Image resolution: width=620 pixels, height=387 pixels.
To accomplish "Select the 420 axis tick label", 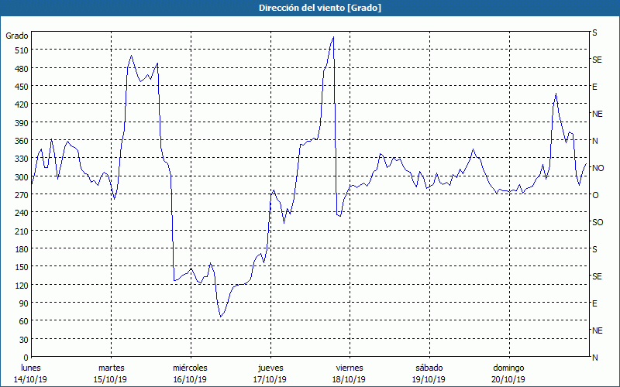I will [21, 104].
